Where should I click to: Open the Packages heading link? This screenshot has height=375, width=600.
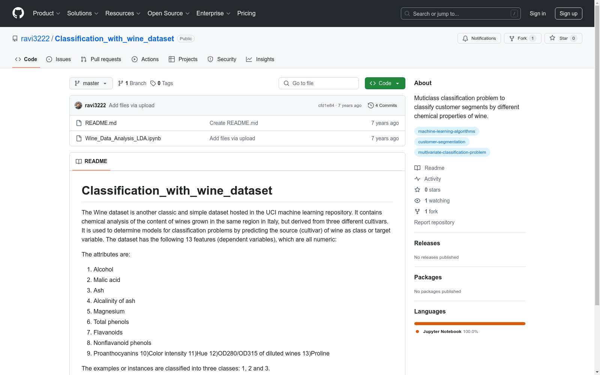428,277
